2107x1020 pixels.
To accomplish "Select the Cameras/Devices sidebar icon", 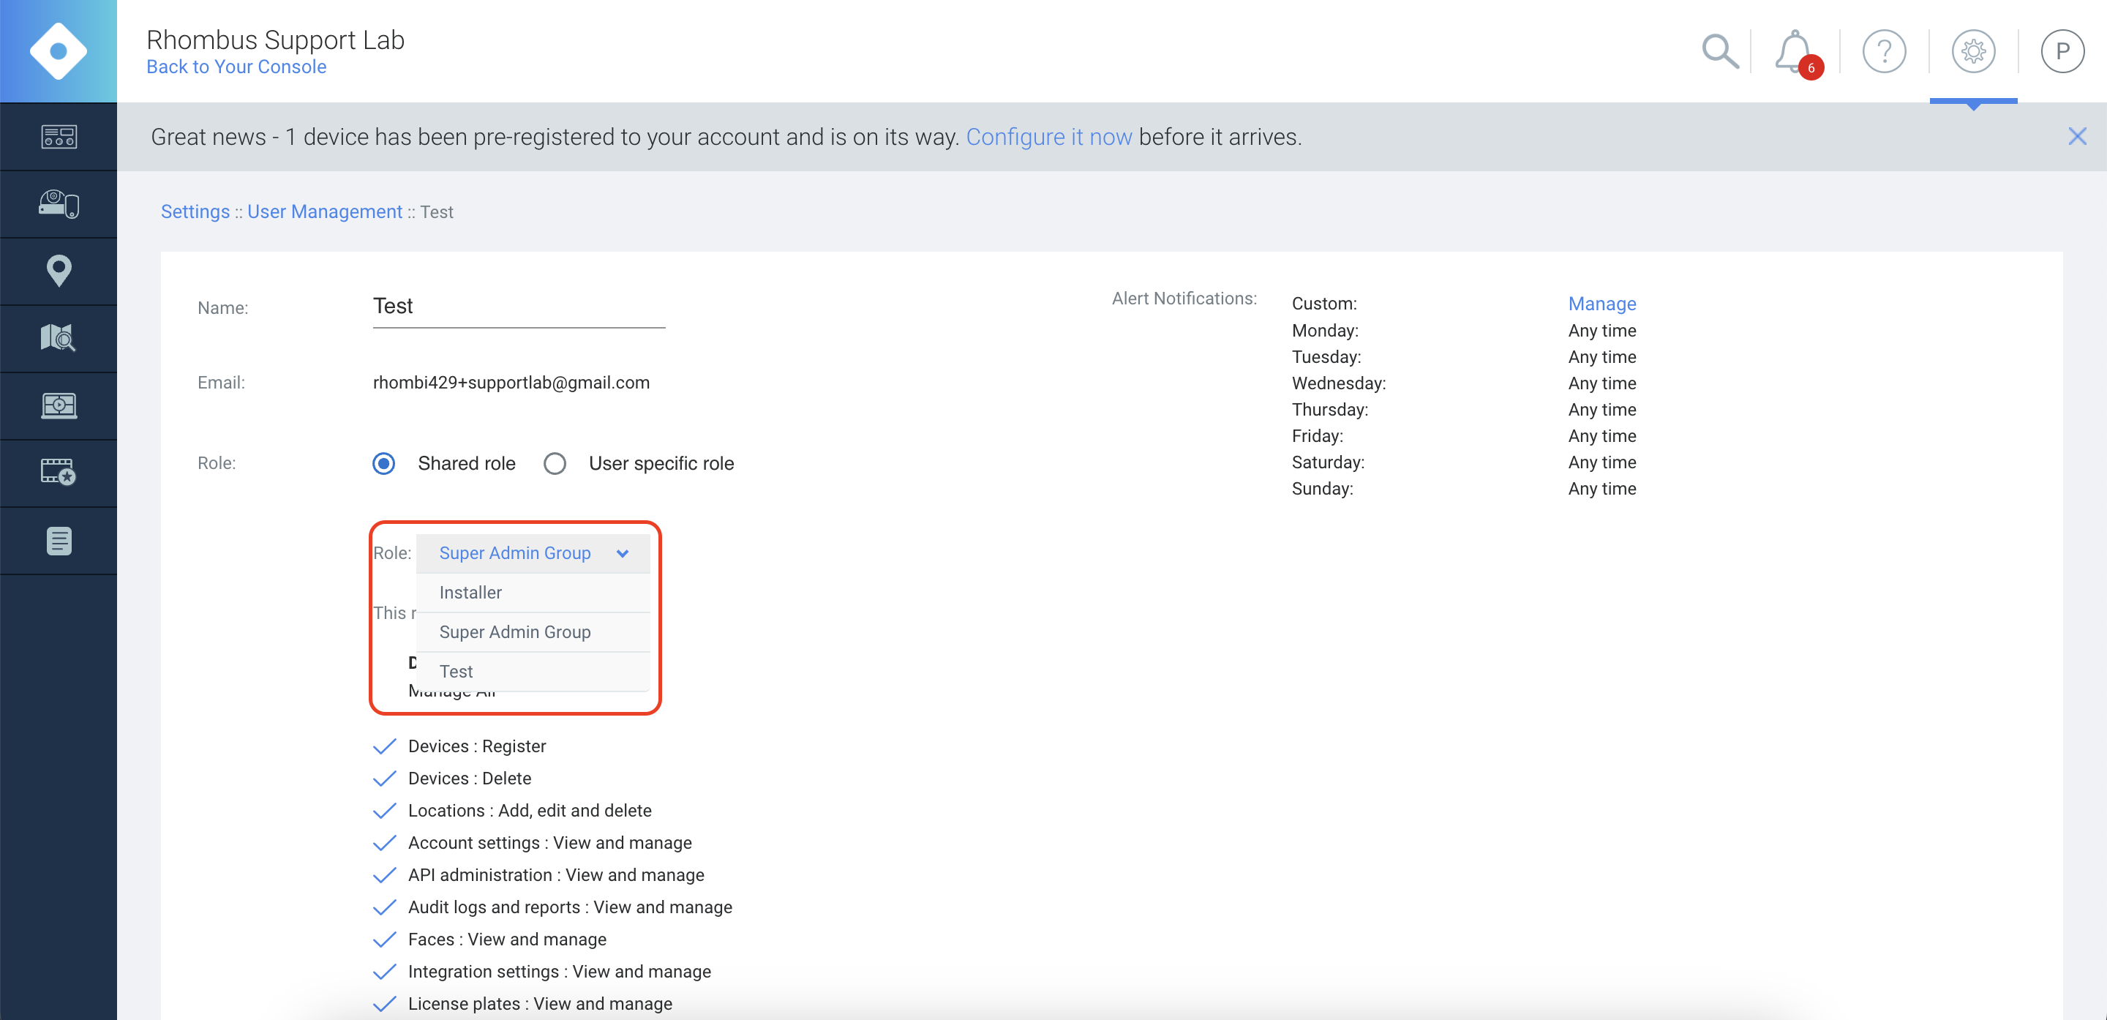I will (x=58, y=203).
